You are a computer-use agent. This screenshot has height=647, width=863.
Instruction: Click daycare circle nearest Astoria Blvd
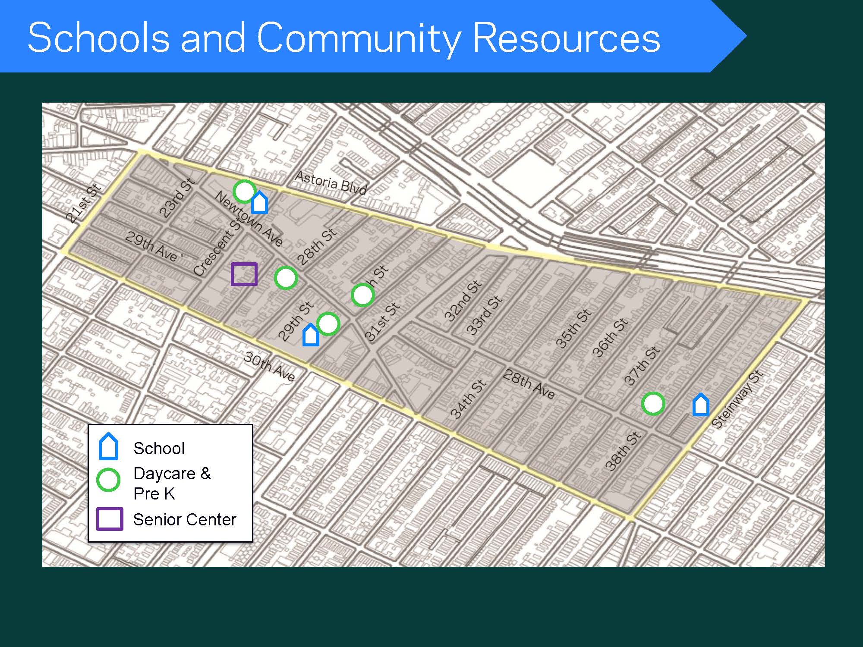[245, 192]
